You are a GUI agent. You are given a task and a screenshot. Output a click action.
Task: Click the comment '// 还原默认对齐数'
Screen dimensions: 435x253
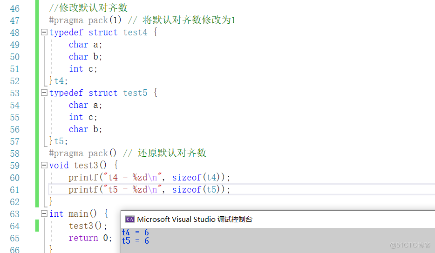pyautogui.click(x=164, y=153)
